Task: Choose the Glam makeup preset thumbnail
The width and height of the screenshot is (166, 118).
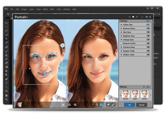Action: (x=135, y=94)
